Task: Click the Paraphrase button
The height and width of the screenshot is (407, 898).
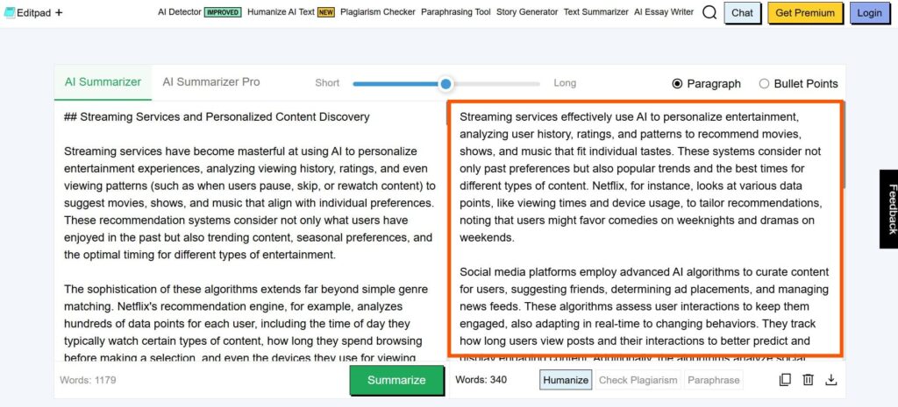Action: (x=714, y=380)
